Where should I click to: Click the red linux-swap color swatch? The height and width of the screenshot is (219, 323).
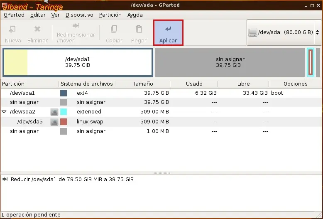(x=64, y=122)
